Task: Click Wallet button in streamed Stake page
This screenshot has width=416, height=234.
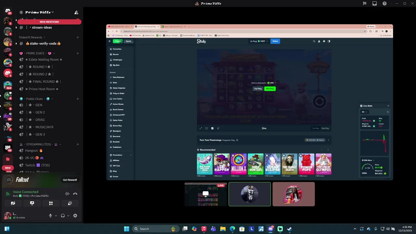Action: click(x=275, y=41)
